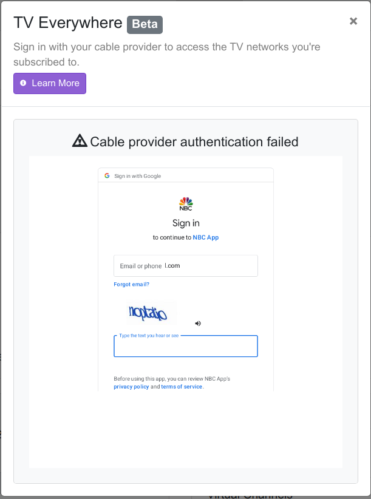Click the warning triangle icon

(80, 141)
